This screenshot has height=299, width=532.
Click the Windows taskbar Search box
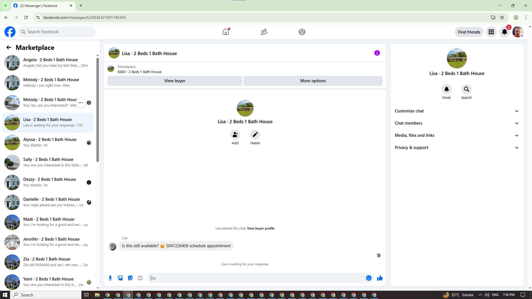[x=46, y=295]
